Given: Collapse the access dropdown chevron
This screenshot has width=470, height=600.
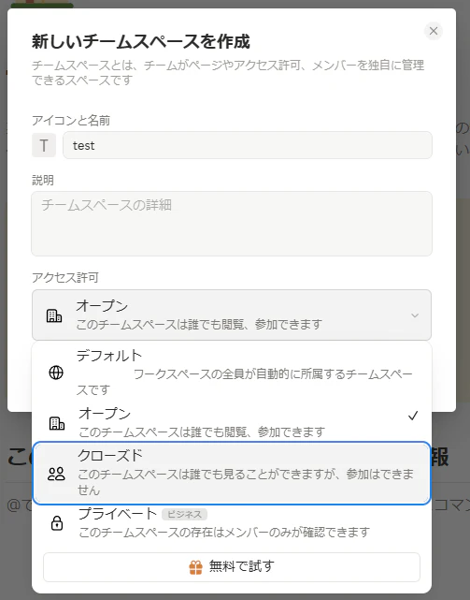Looking at the screenshot, I should [x=415, y=315].
